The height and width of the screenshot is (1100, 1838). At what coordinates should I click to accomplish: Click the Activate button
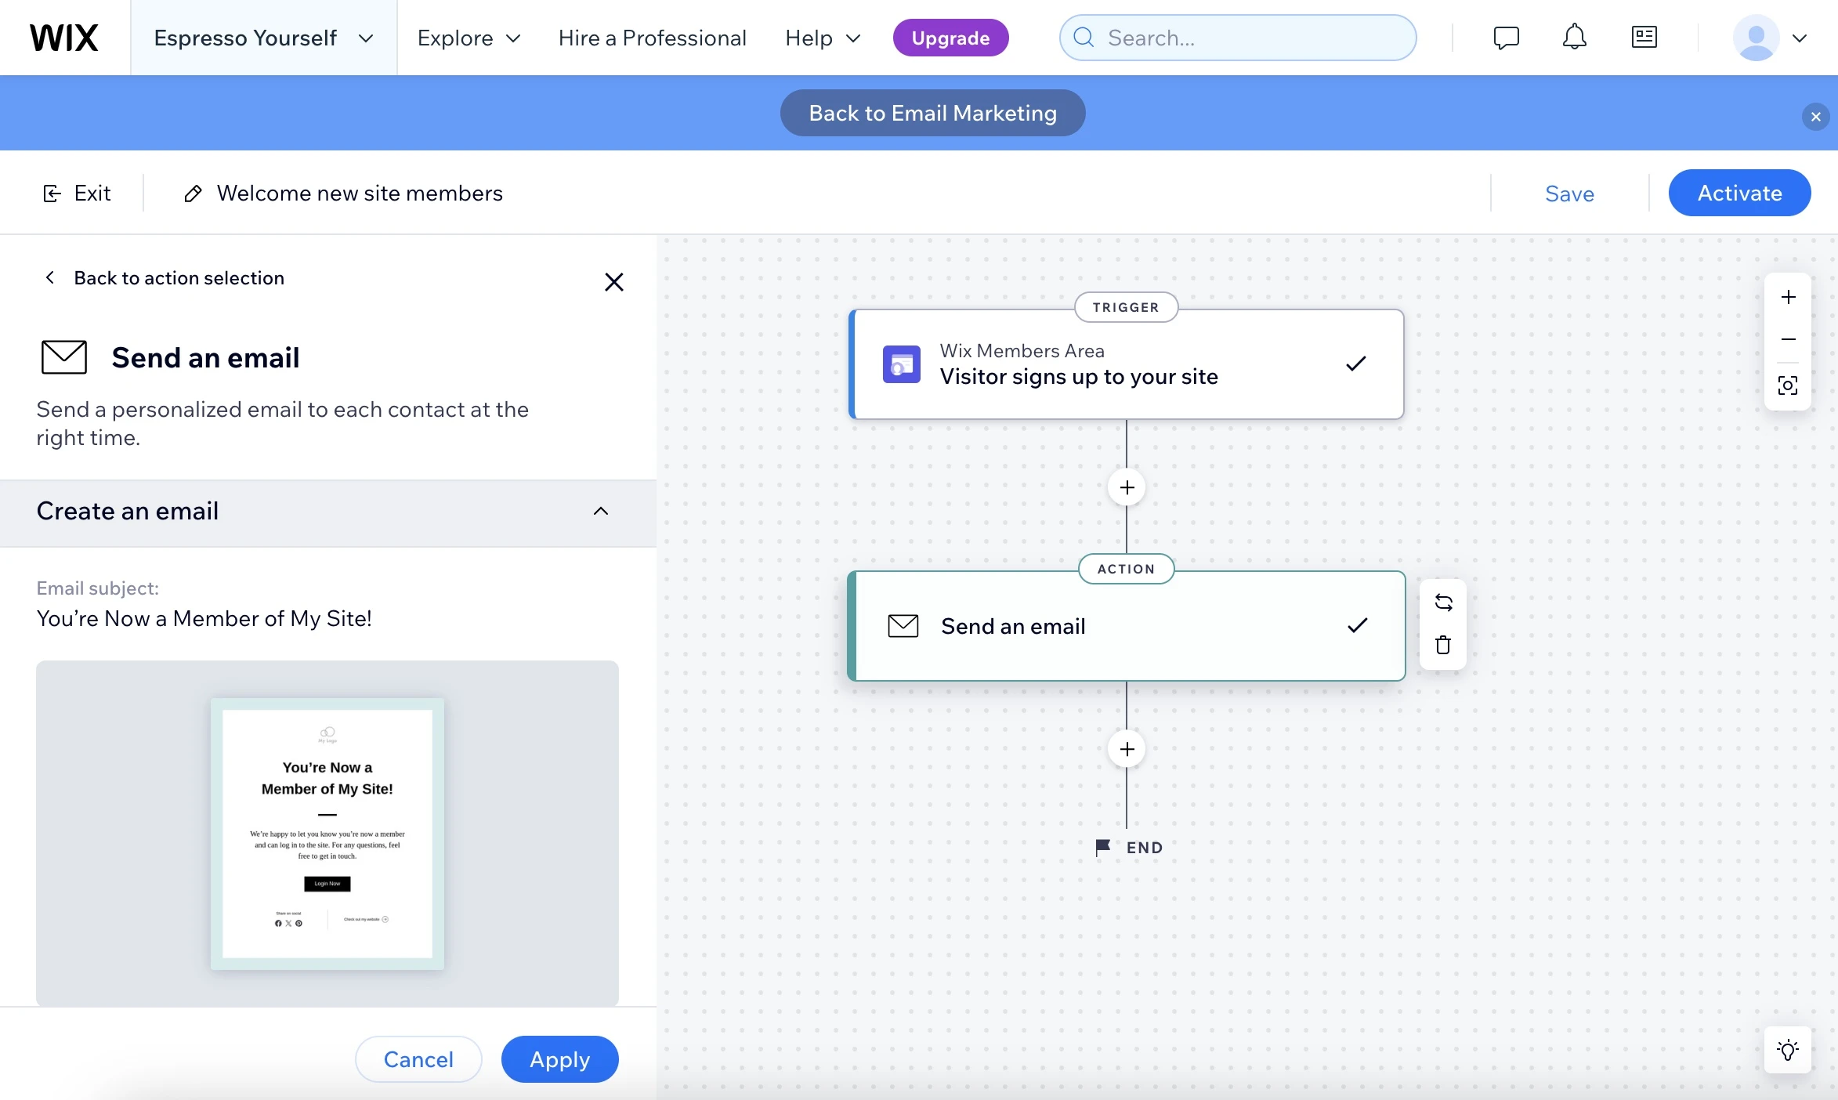[1739, 194]
